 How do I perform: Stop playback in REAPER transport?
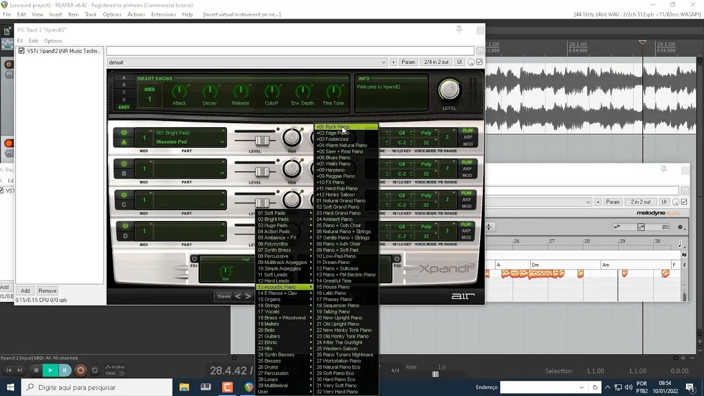coord(36,370)
